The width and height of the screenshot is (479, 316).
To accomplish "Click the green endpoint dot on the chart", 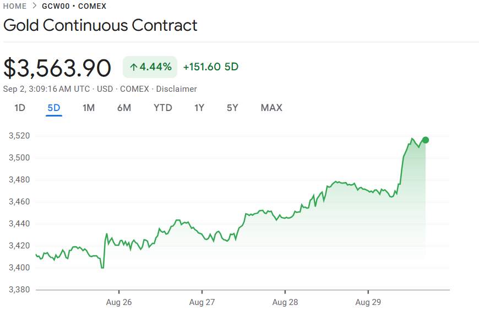I will [425, 140].
